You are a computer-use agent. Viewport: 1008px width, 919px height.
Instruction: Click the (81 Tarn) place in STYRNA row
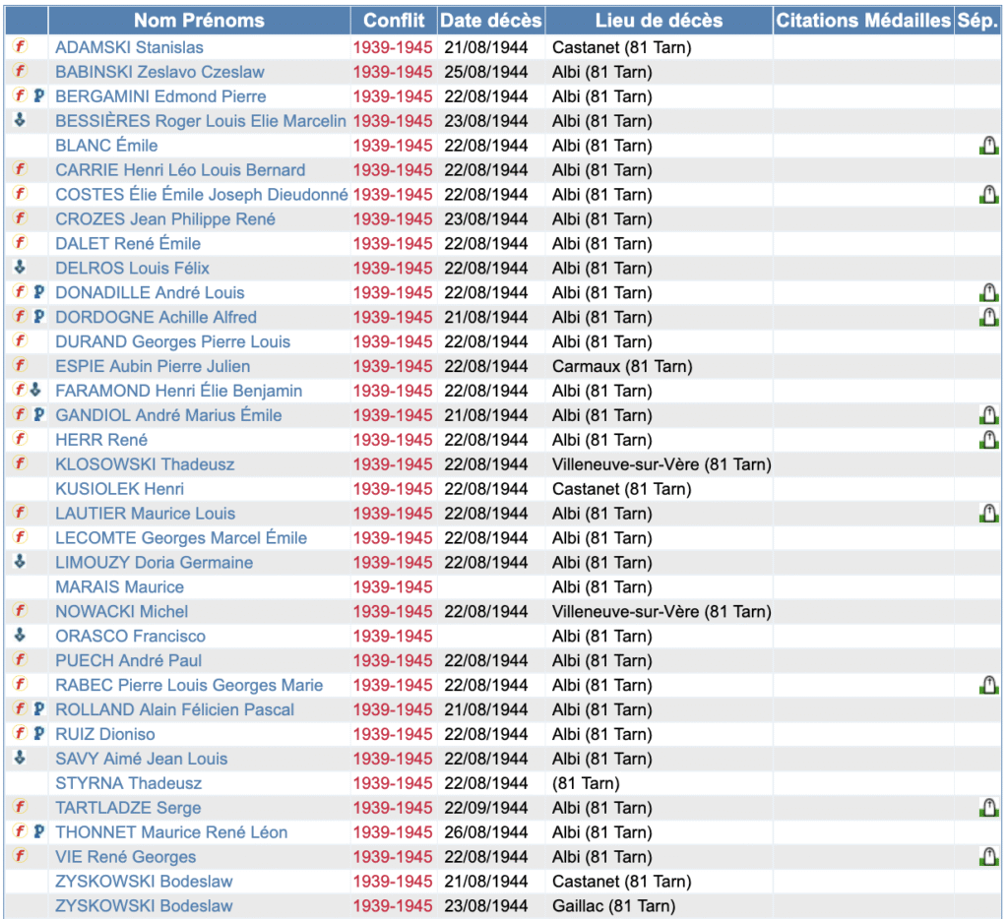(587, 783)
